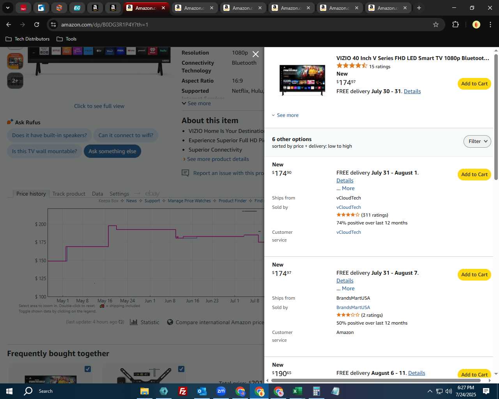Launch FileZilla from taskbar
The width and height of the screenshot is (499, 399).
182,391
